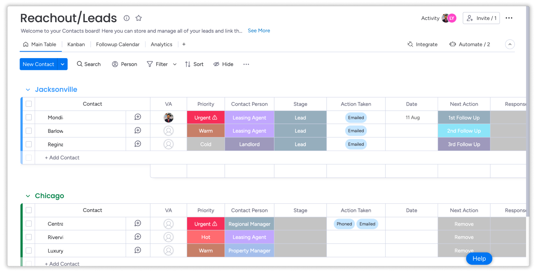Click the board info icon beside title
539x277 pixels.
click(x=126, y=18)
